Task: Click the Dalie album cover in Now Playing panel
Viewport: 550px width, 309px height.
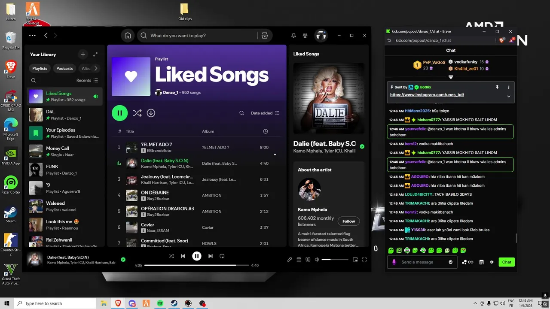Action: [x=329, y=99]
